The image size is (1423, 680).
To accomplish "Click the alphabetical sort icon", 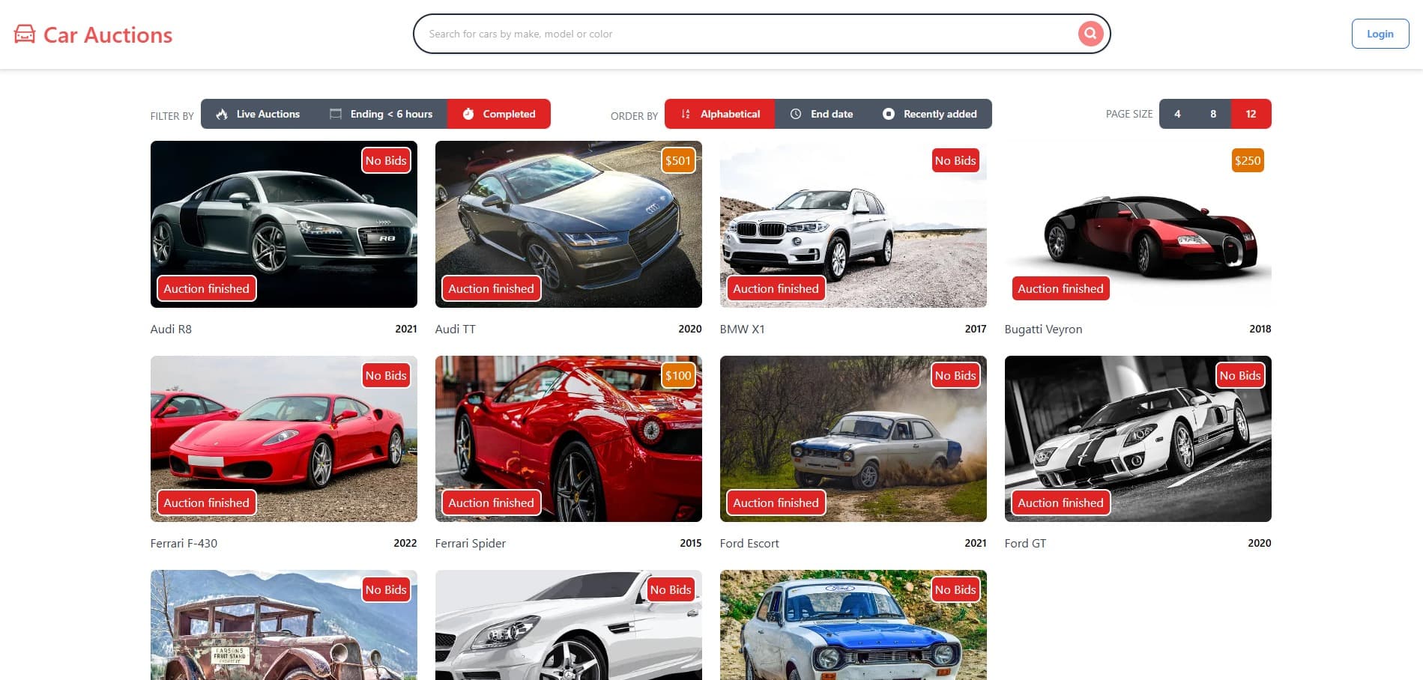I will point(686,114).
